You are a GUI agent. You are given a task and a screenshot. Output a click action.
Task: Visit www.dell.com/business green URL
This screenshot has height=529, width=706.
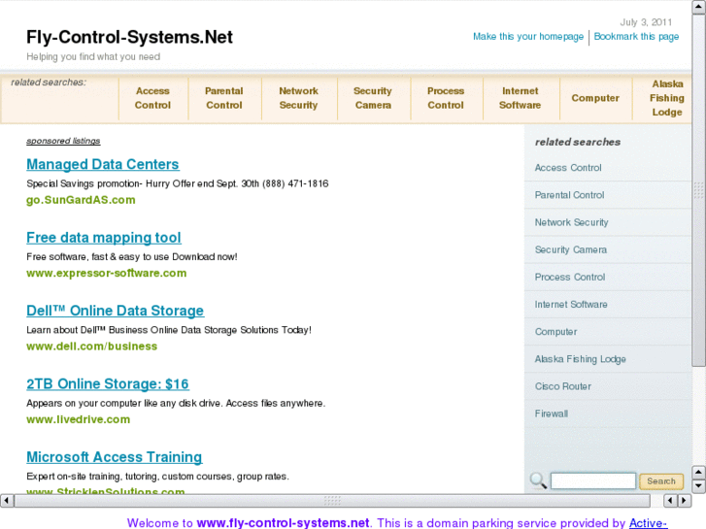pyautogui.click(x=92, y=347)
